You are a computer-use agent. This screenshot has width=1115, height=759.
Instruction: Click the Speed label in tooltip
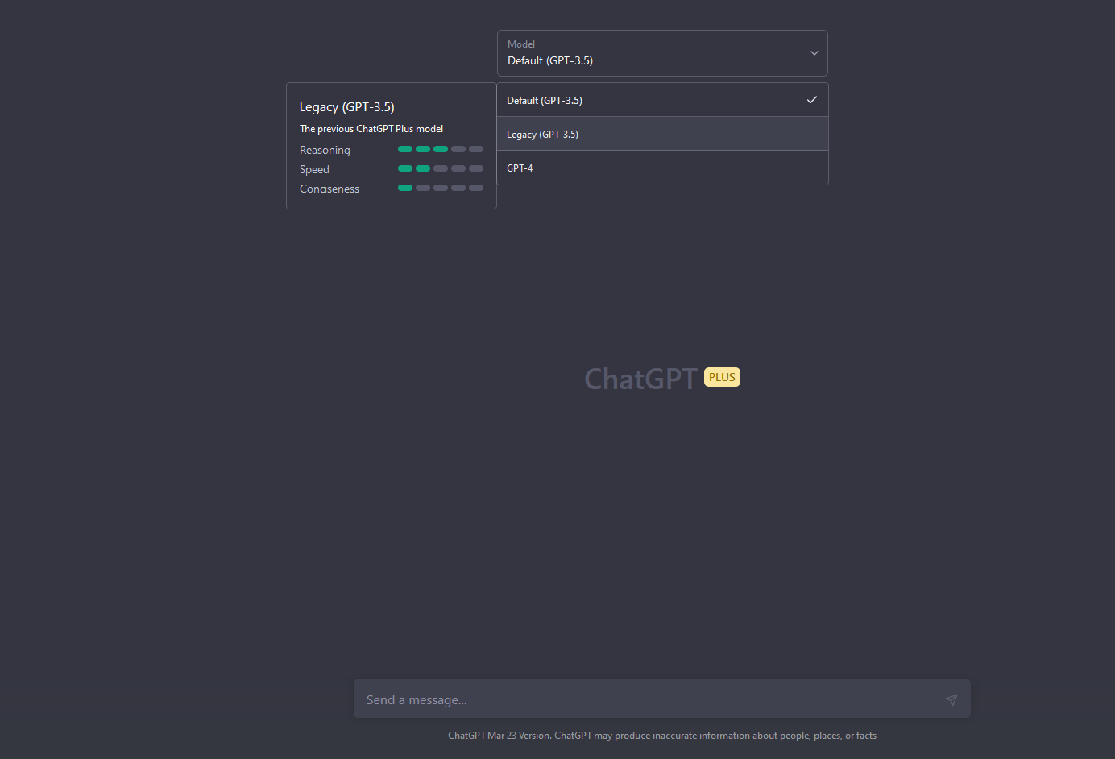click(x=314, y=169)
